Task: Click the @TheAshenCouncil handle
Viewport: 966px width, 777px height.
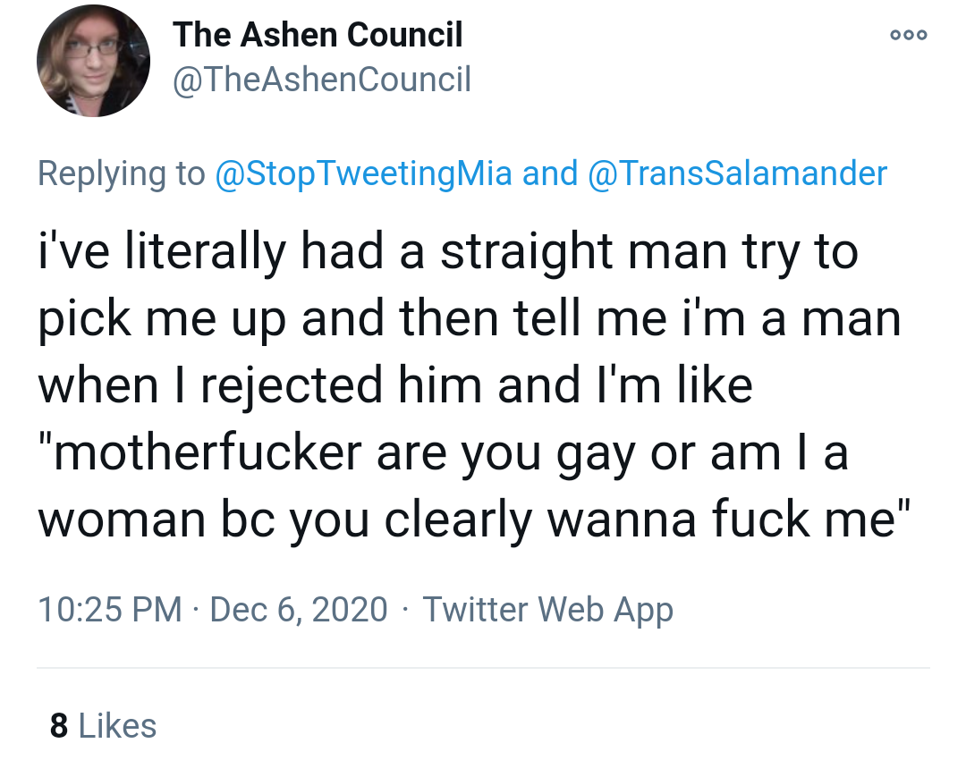Action: (321, 80)
